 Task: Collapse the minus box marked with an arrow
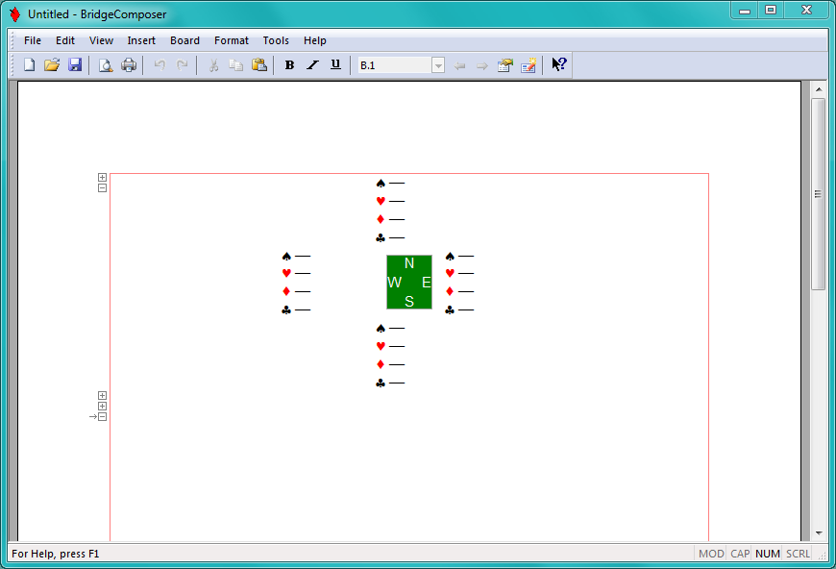[x=102, y=416]
